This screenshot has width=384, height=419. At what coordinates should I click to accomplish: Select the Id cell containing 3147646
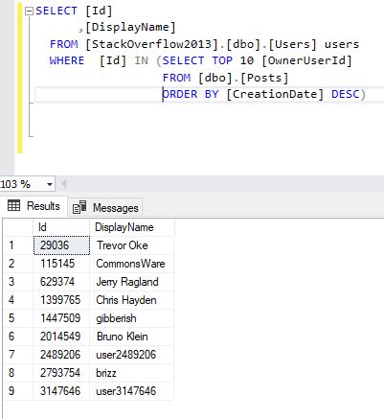(x=61, y=391)
